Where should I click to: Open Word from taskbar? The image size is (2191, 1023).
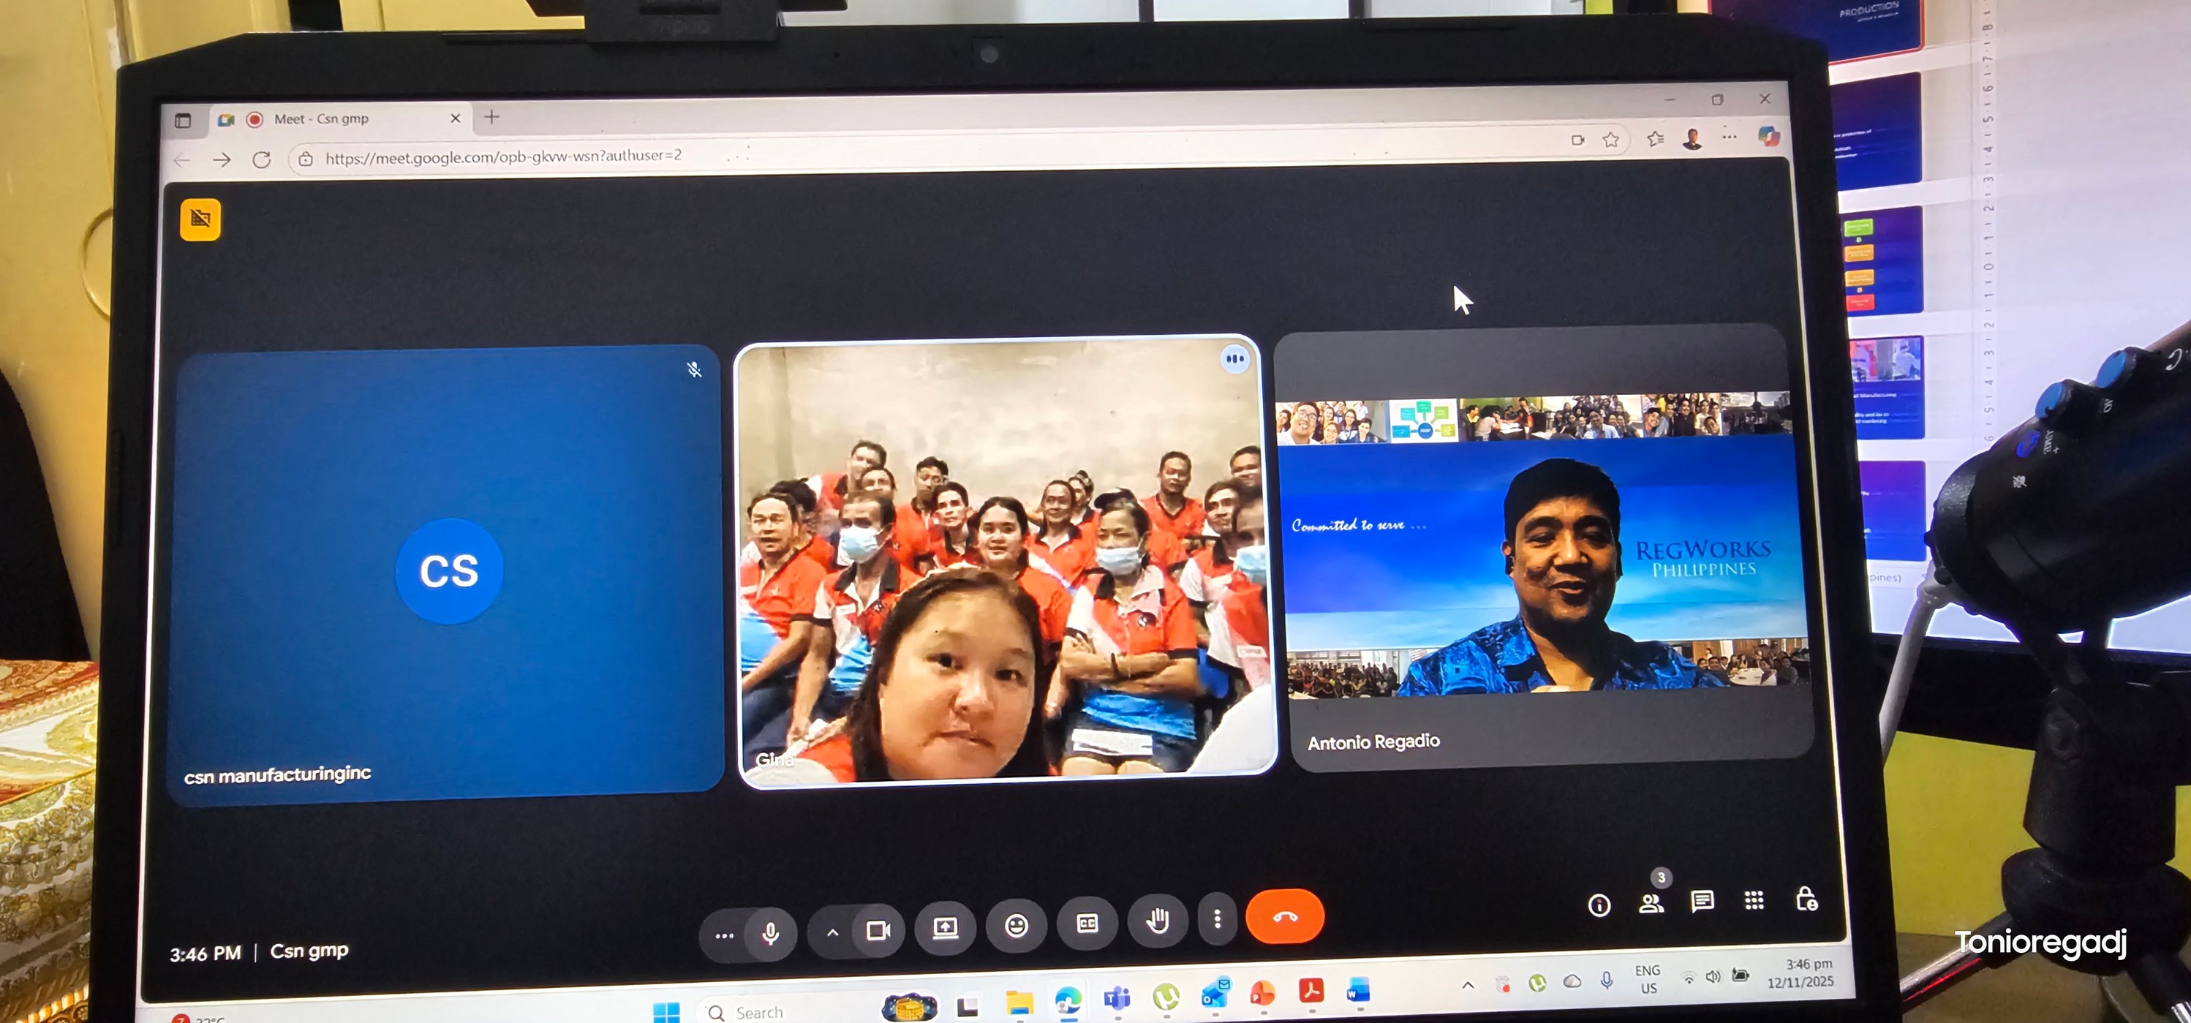[x=1358, y=992]
